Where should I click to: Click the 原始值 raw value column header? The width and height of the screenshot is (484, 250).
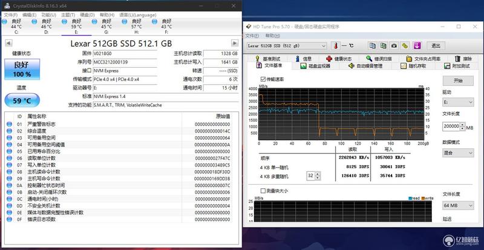point(223,116)
